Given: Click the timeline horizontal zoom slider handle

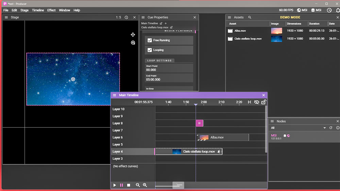Looking at the screenshot, I should click(x=178, y=185).
